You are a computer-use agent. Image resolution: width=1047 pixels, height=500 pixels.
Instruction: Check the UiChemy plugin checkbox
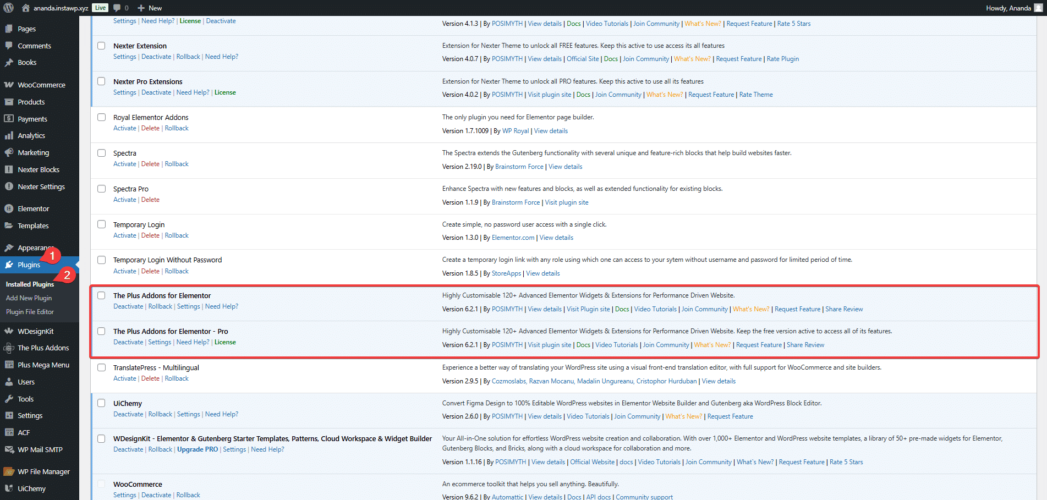[101, 403]
